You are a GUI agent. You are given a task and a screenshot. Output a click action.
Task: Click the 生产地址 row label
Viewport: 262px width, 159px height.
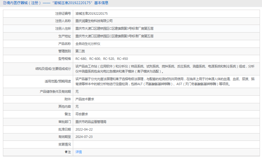(65, 36)
